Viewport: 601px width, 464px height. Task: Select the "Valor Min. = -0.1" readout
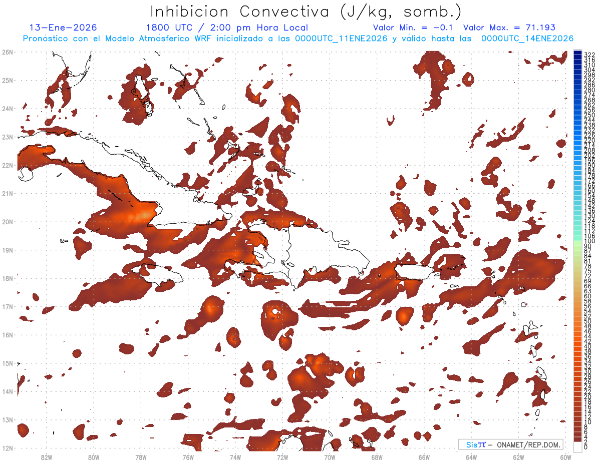pos(413,28)
